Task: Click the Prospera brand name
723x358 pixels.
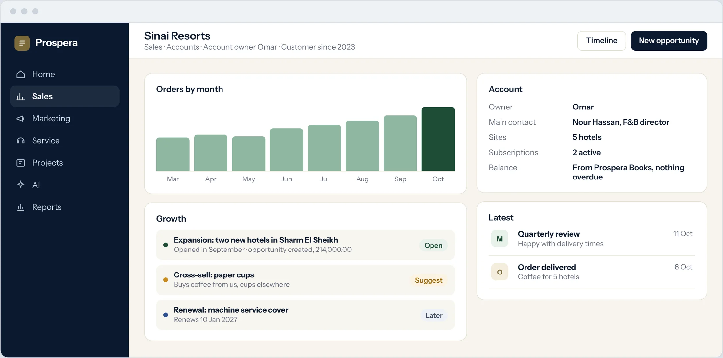Action: point(57,43)
